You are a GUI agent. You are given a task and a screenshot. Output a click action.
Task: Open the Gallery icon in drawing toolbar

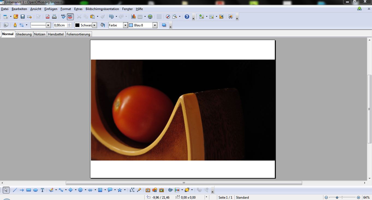click(162, 190)
